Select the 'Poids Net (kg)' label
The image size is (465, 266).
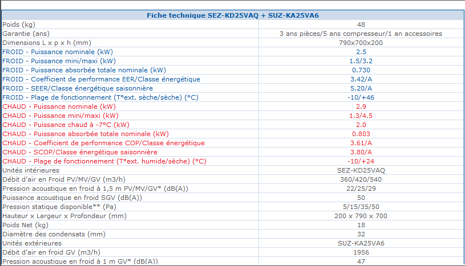25,225
